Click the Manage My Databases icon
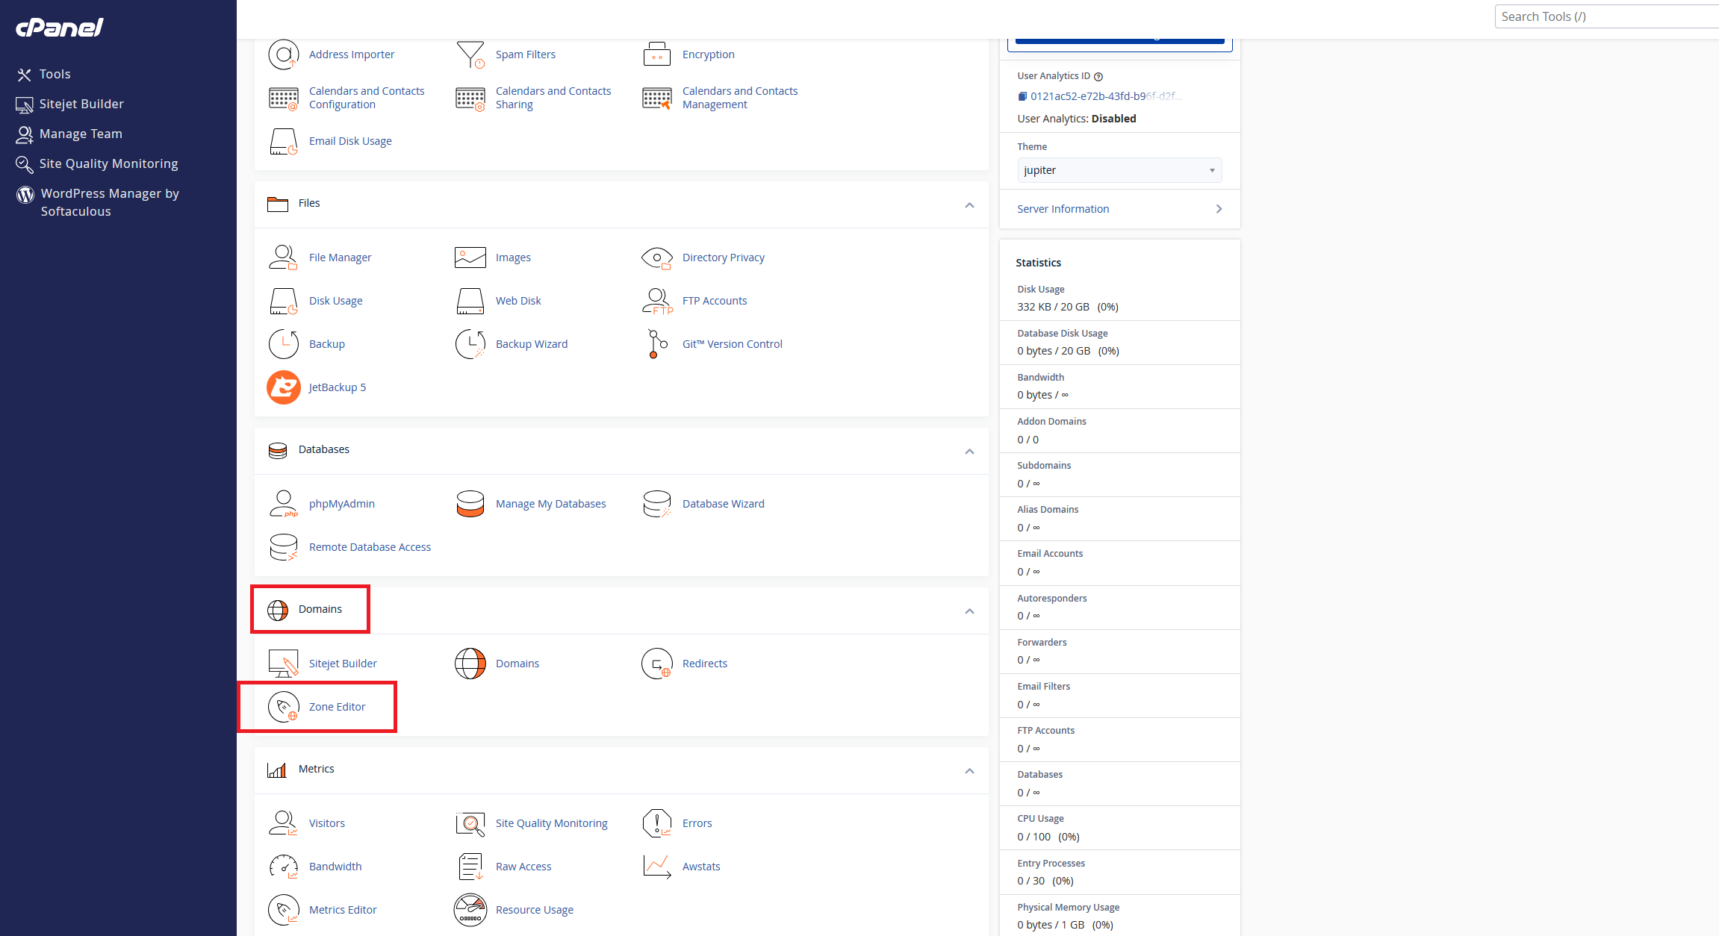Image resolution: width=1719 pixels, height=936 pixels. click(470, 504)
